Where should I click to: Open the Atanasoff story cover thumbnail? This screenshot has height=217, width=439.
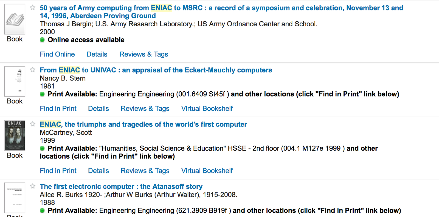click(15, 198)
